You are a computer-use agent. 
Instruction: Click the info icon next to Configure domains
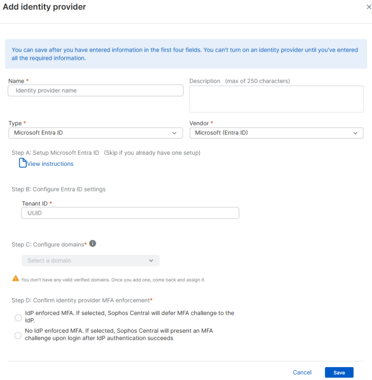93,244
